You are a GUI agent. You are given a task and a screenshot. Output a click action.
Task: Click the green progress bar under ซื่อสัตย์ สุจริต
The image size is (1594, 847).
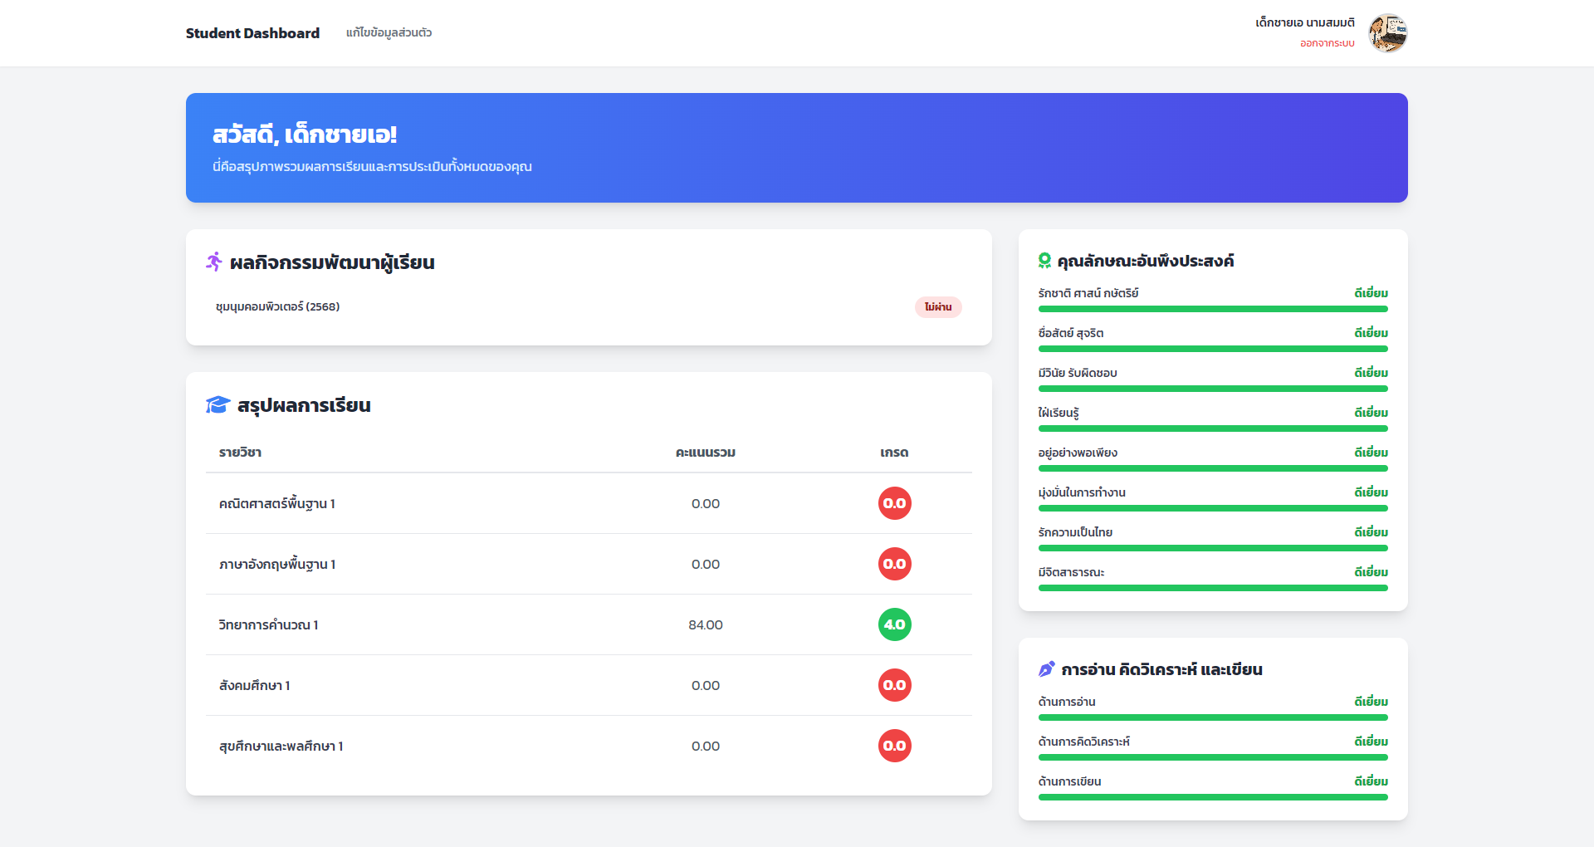click(x=1212, y=348)
